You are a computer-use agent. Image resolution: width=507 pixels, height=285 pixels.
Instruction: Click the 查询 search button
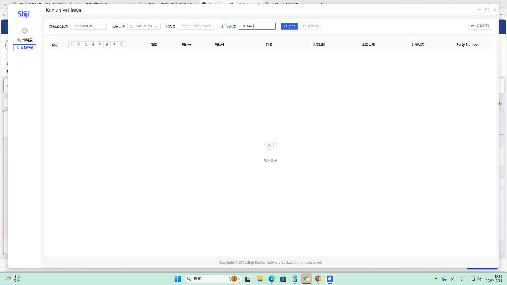[x=289, y=26]
